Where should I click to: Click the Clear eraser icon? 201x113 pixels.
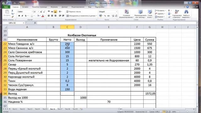tap(169, 17)
